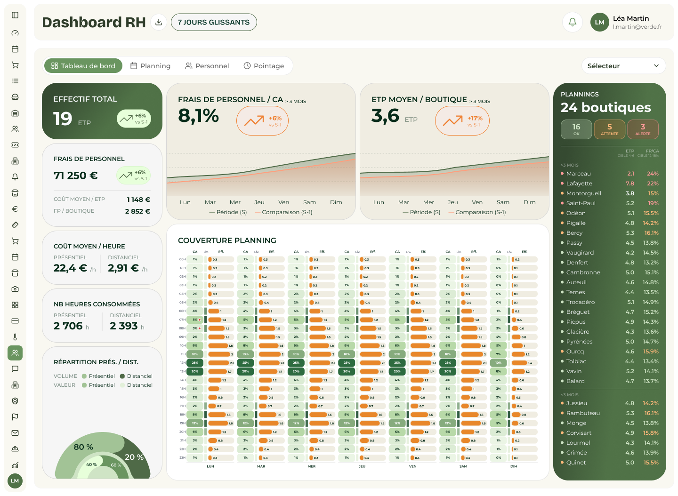Click +17% trend badge in ETP Moyen card
678x496 pixels.
(462, 121)
